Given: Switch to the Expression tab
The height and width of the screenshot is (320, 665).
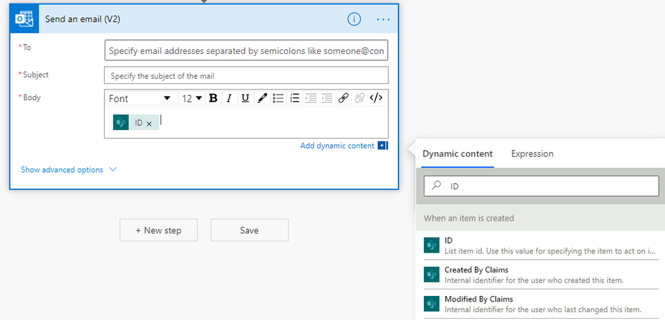Looking at the screenshot, I should pos(532,153).
